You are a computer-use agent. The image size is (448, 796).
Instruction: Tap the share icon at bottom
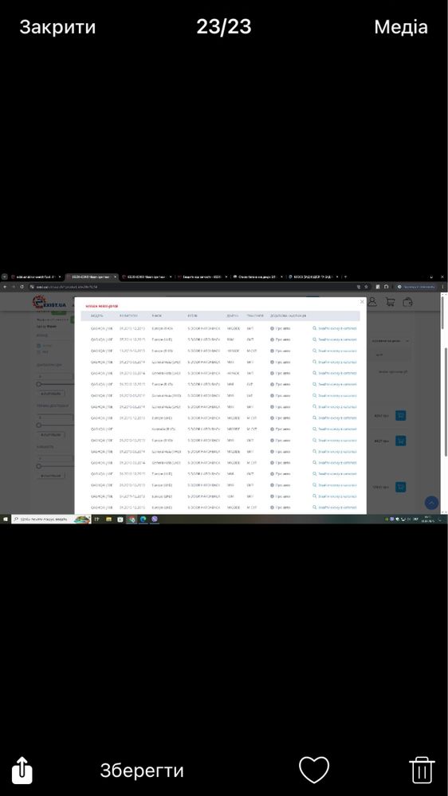click(x=22, y=771)
